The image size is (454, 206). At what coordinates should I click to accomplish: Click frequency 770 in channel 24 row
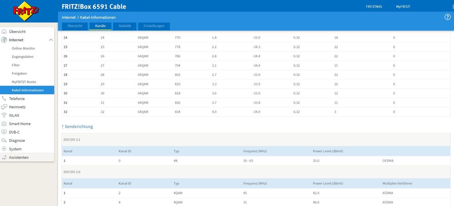coord(178,38)
